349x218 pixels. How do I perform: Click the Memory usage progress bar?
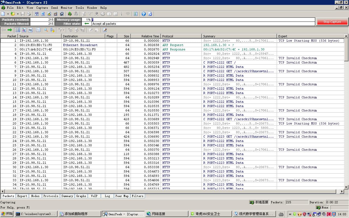pyautogui.click(x=203, y=20)
